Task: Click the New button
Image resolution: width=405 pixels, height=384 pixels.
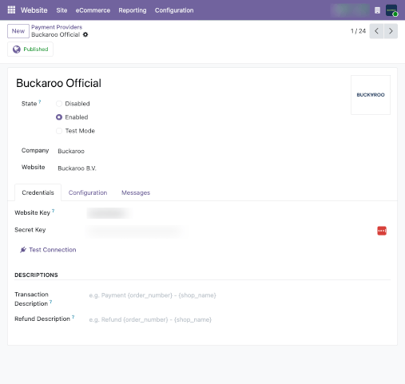Action: (18, 31)
